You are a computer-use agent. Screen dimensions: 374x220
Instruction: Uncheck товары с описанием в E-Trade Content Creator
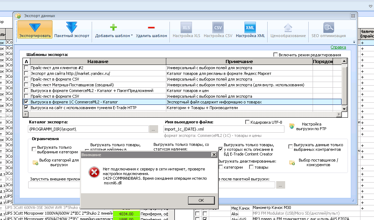[x=221, y=149]
